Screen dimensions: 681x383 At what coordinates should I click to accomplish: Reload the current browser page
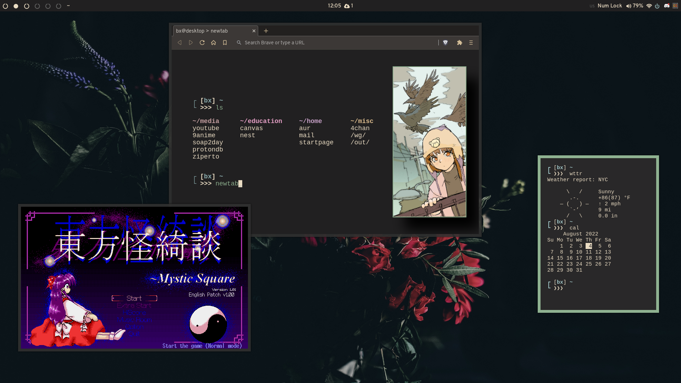click(202, 43)
